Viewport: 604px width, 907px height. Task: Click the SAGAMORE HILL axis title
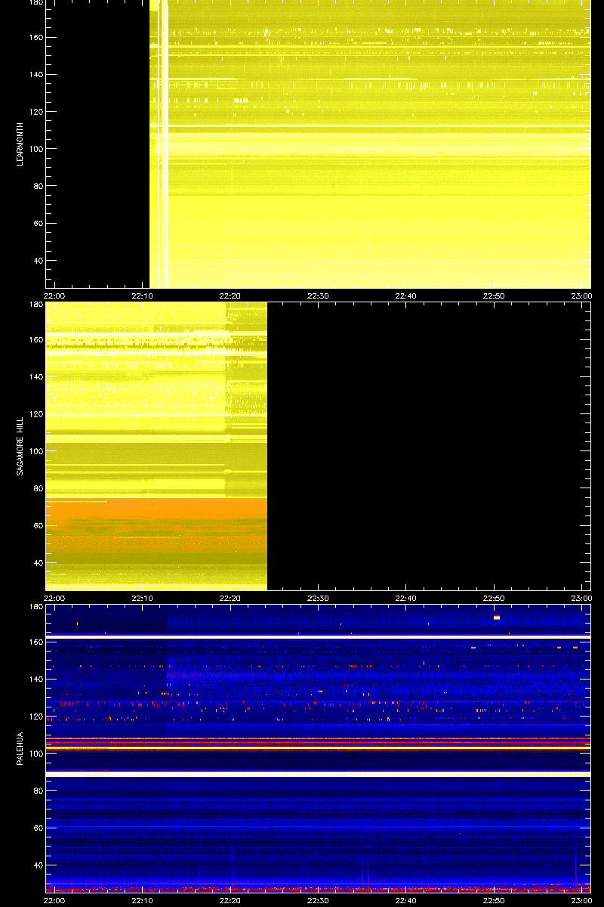coord(21,444)
